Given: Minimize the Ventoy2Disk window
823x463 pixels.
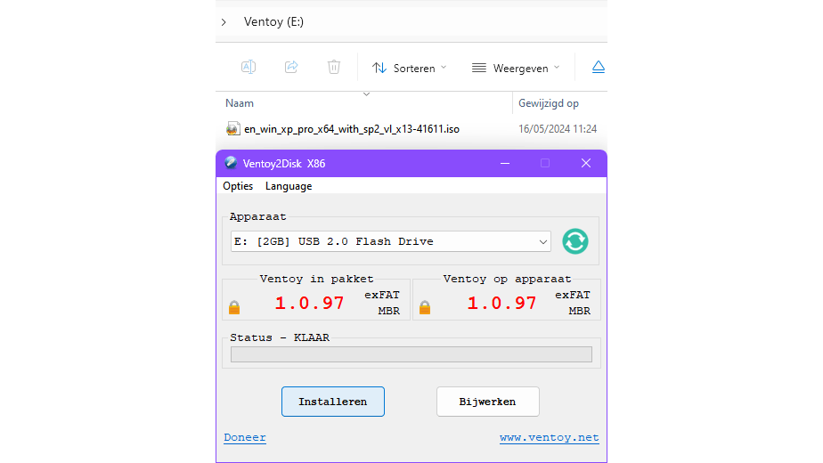Looking at the screenshot, I should (505, 163).
